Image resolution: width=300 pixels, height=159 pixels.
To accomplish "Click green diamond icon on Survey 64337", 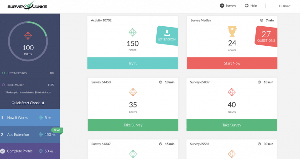I will tap(133, 154).
